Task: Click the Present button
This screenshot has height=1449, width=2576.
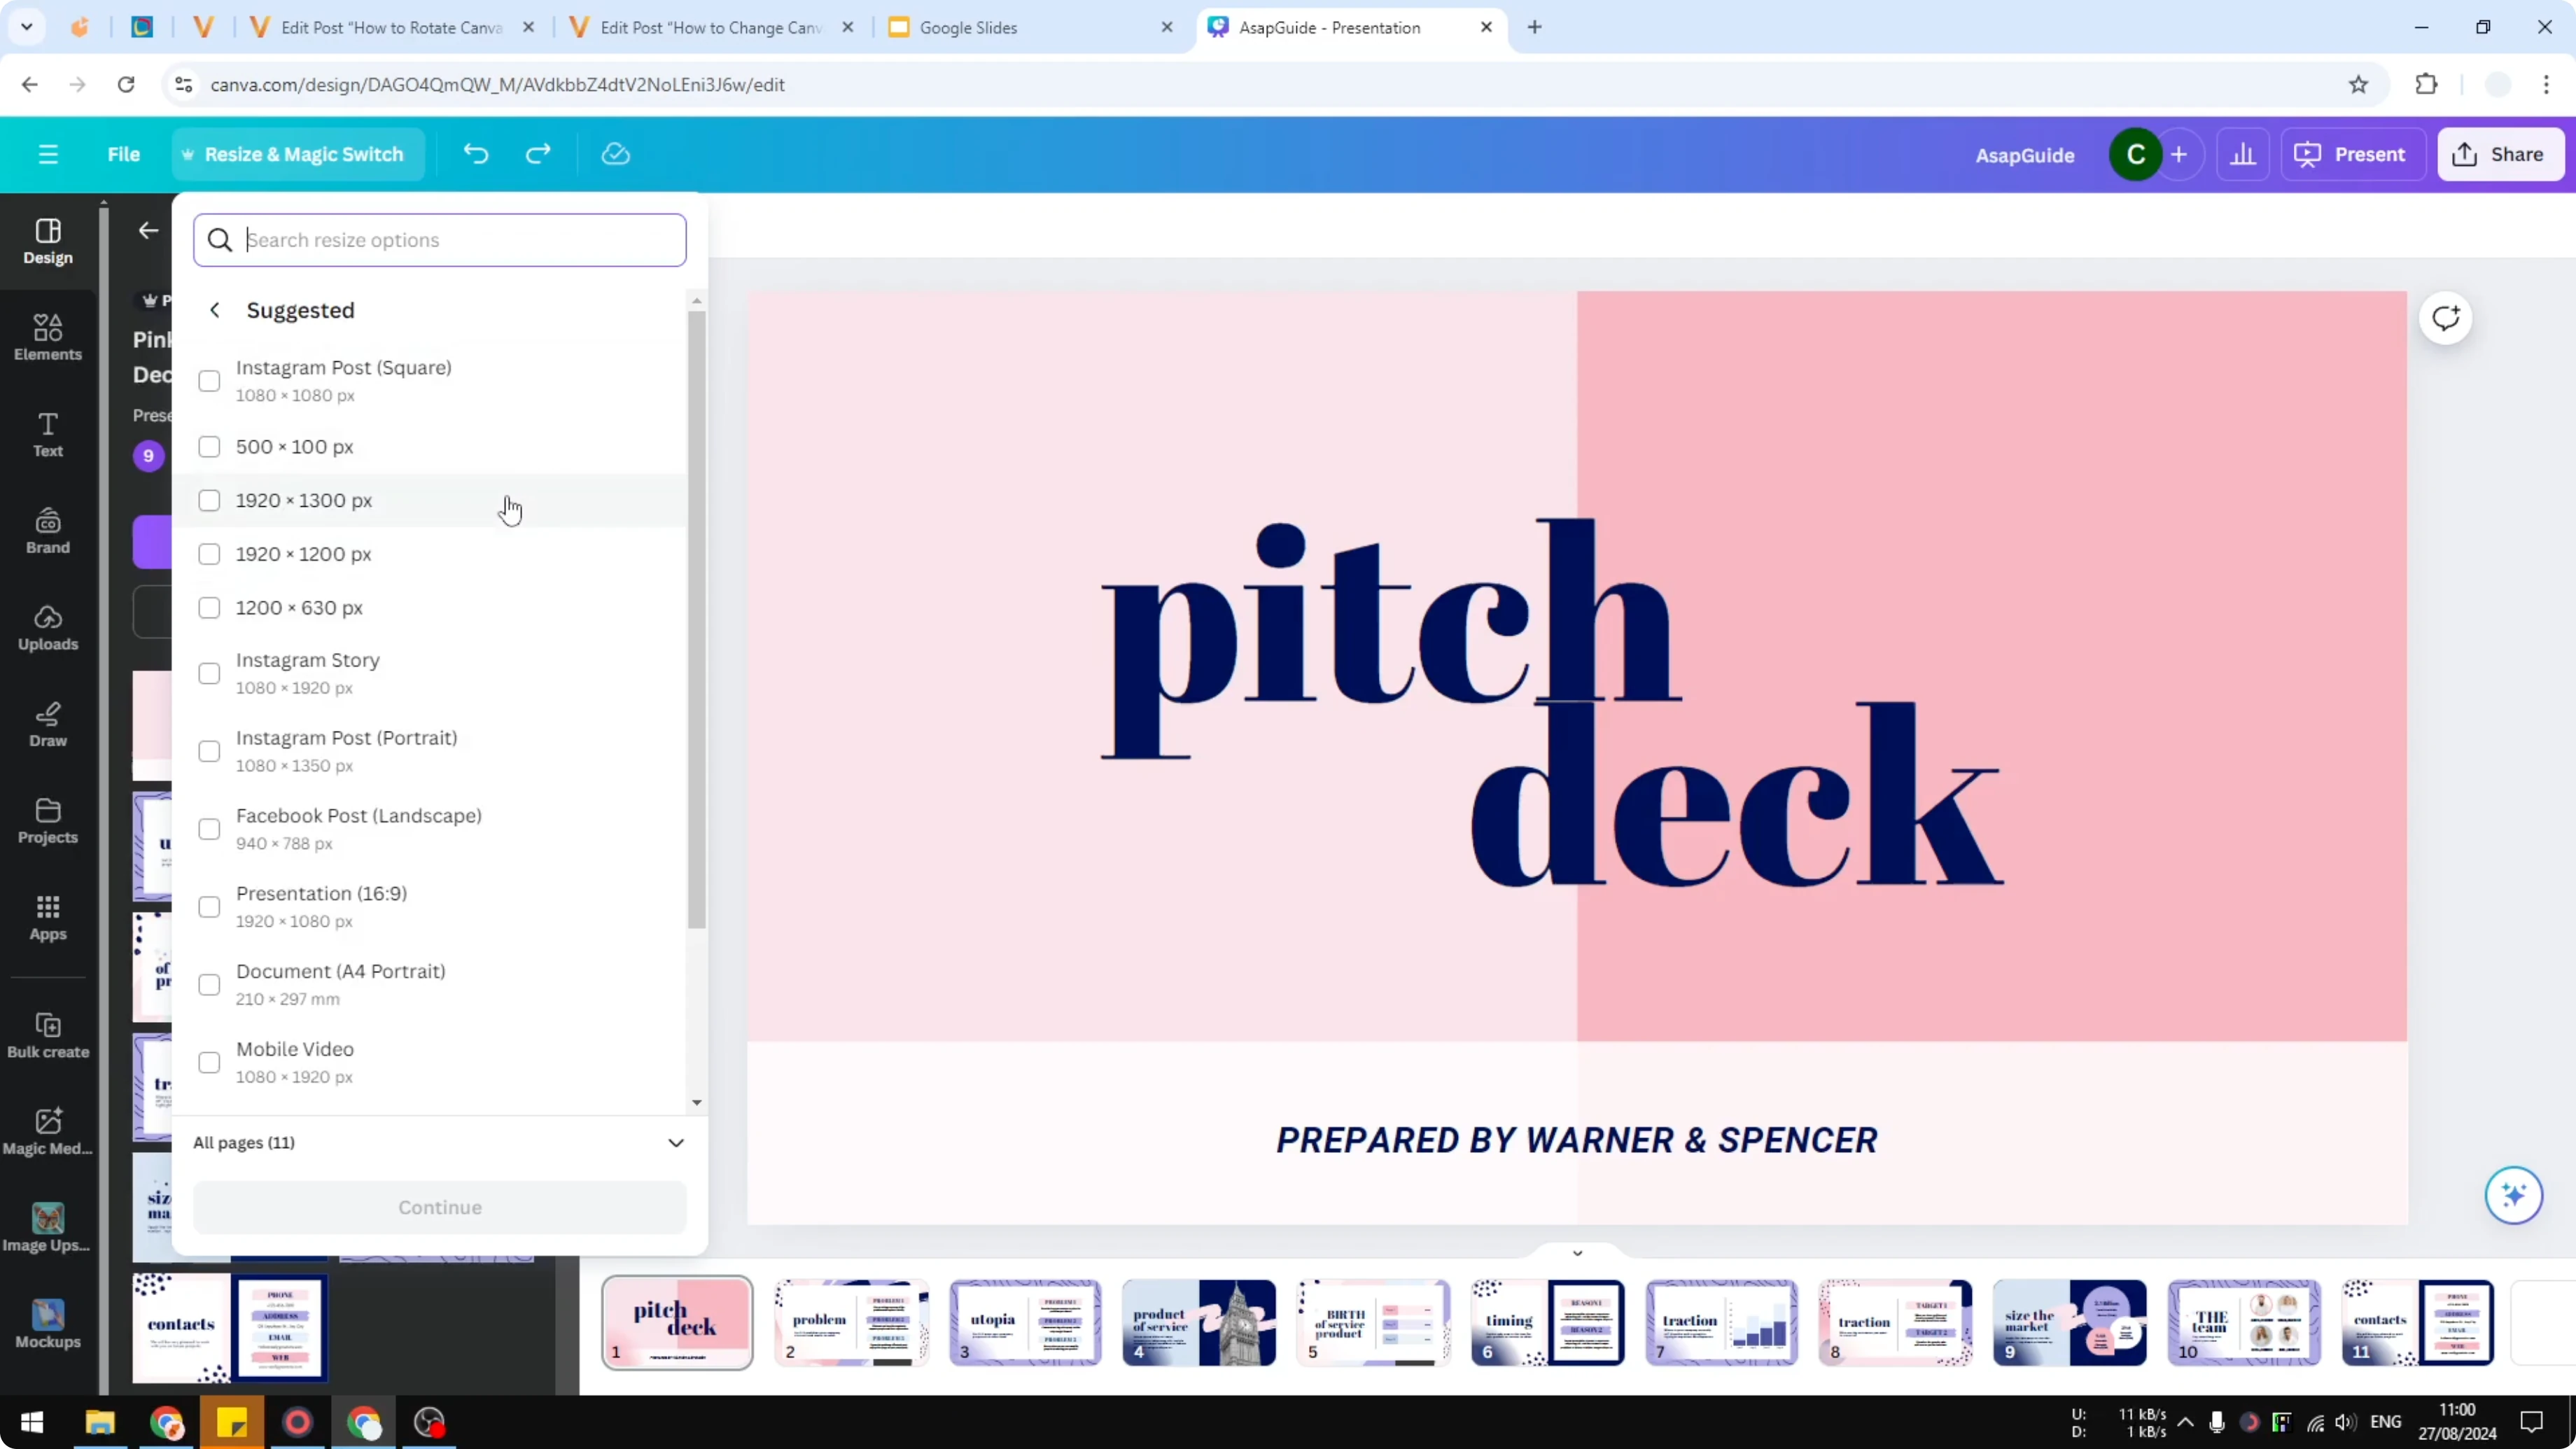Action: tap(2351, 155)
